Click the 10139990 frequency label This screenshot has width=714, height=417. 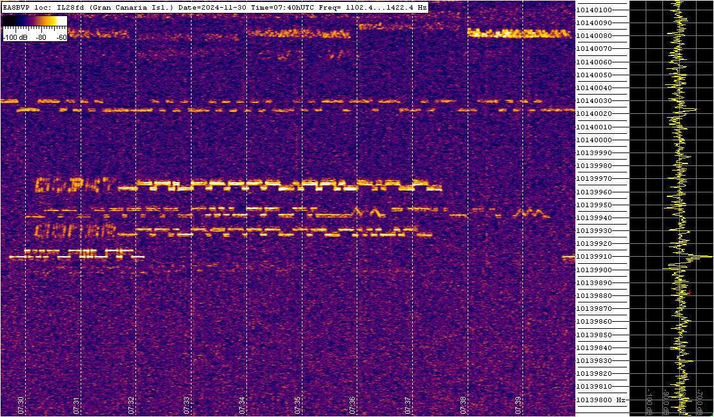(594, 153)
